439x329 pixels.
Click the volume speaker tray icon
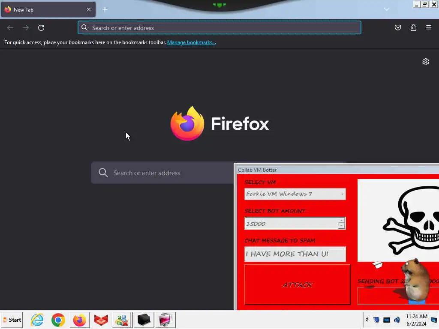pos(397,320)
